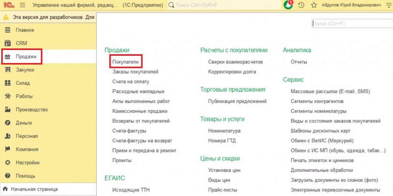Open Печать этикеток и ценников

coord(322,160)
